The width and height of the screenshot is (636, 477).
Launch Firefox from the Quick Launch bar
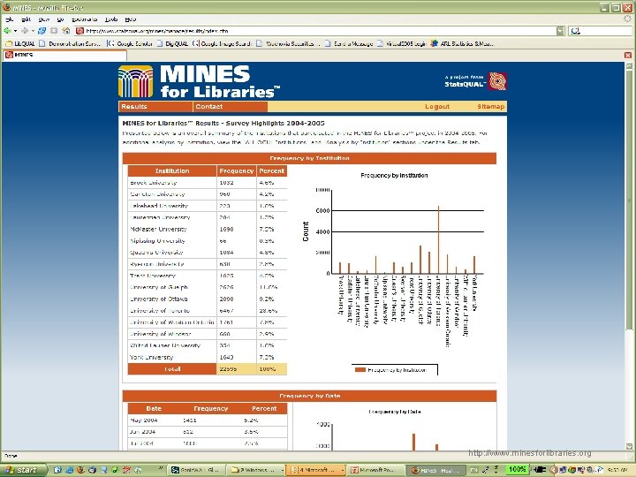[80, 470]
